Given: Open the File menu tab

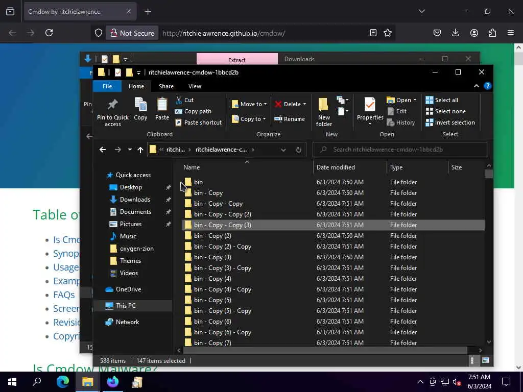Looking at the screenshot, I should tap(107, 86).
